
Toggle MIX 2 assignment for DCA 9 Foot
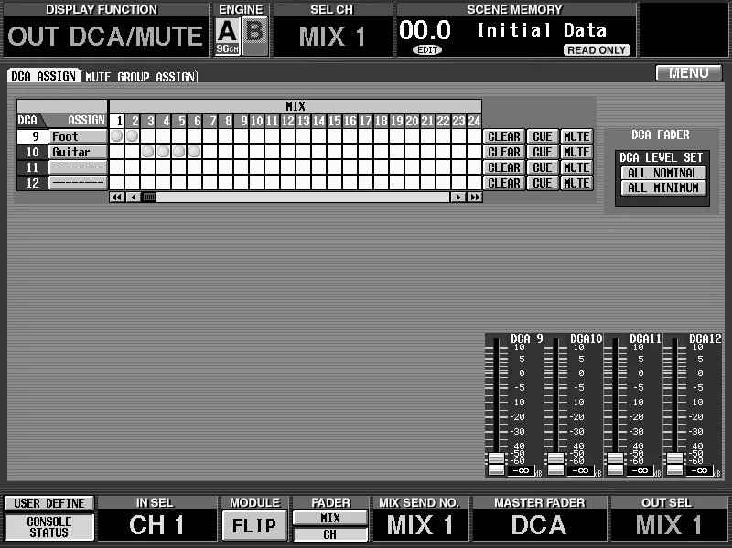[x=133, y=136]
